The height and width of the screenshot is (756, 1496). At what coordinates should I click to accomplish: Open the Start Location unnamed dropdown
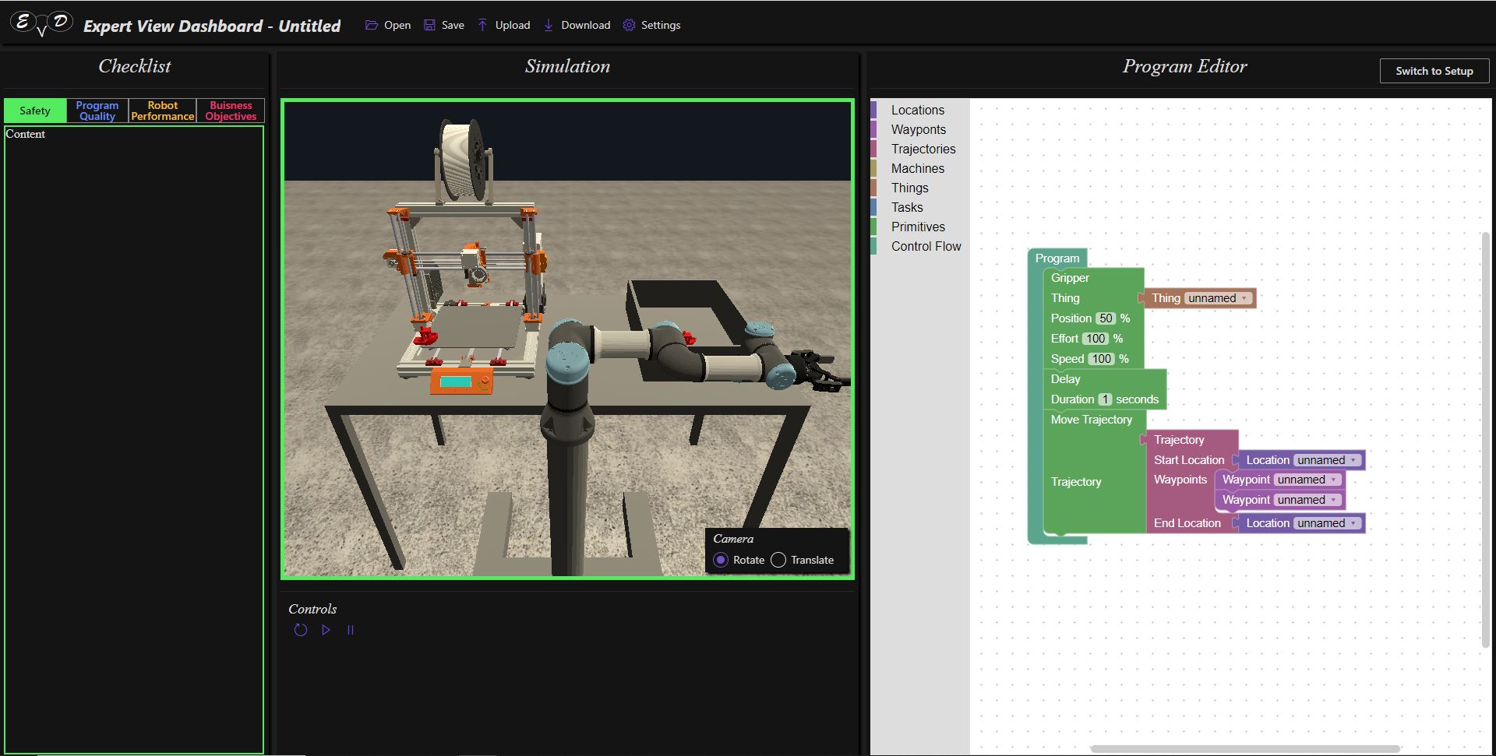coord(1327,460)
